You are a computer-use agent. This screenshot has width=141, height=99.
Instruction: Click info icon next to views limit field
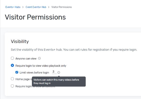59,72
